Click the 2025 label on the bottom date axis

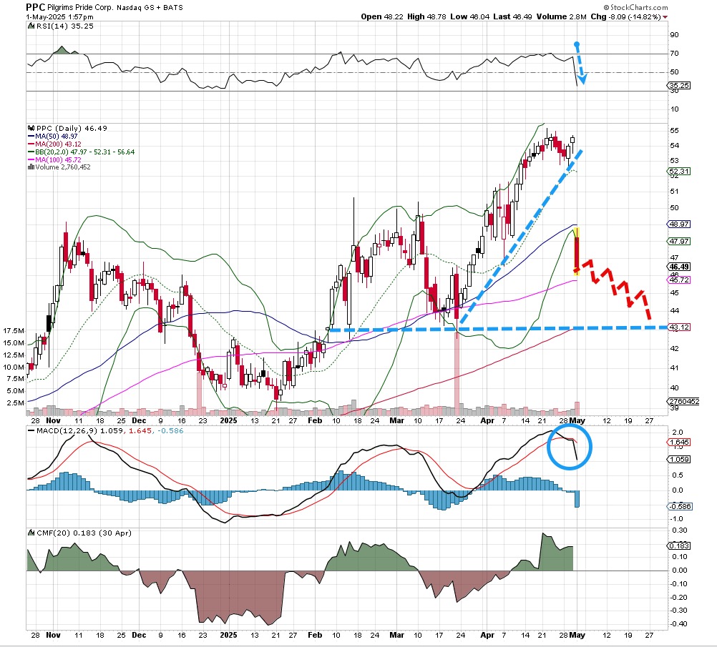228,633
